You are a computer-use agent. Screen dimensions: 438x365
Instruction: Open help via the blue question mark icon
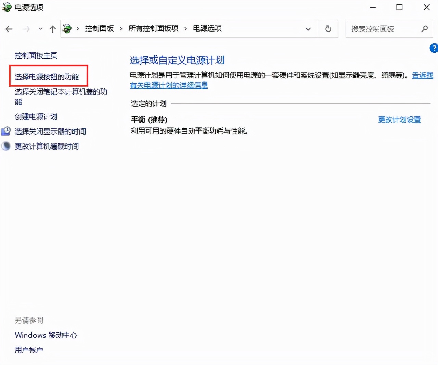(433, 48)
